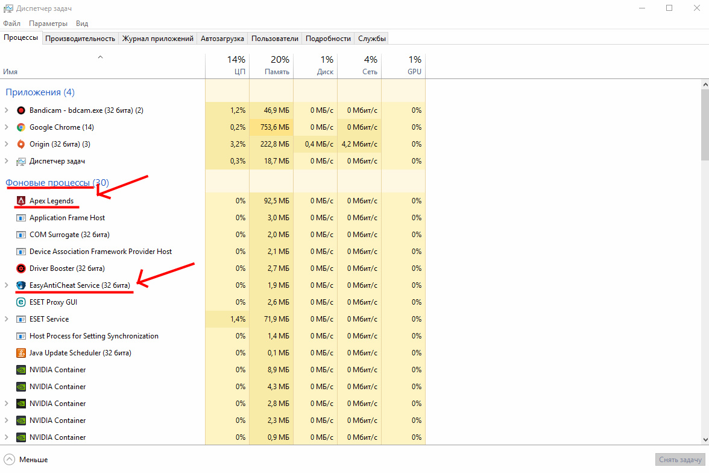Viewport: 709px width, 473px height.
Task: Click the Google Chrome icon
Action: tap(20, 127)
